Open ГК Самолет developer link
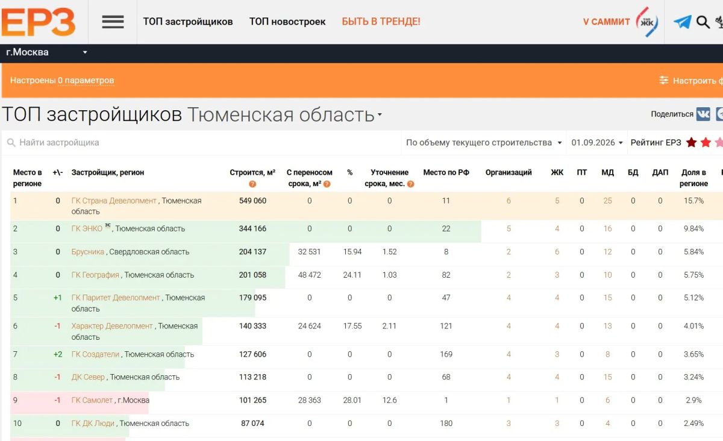 point(92,400)
